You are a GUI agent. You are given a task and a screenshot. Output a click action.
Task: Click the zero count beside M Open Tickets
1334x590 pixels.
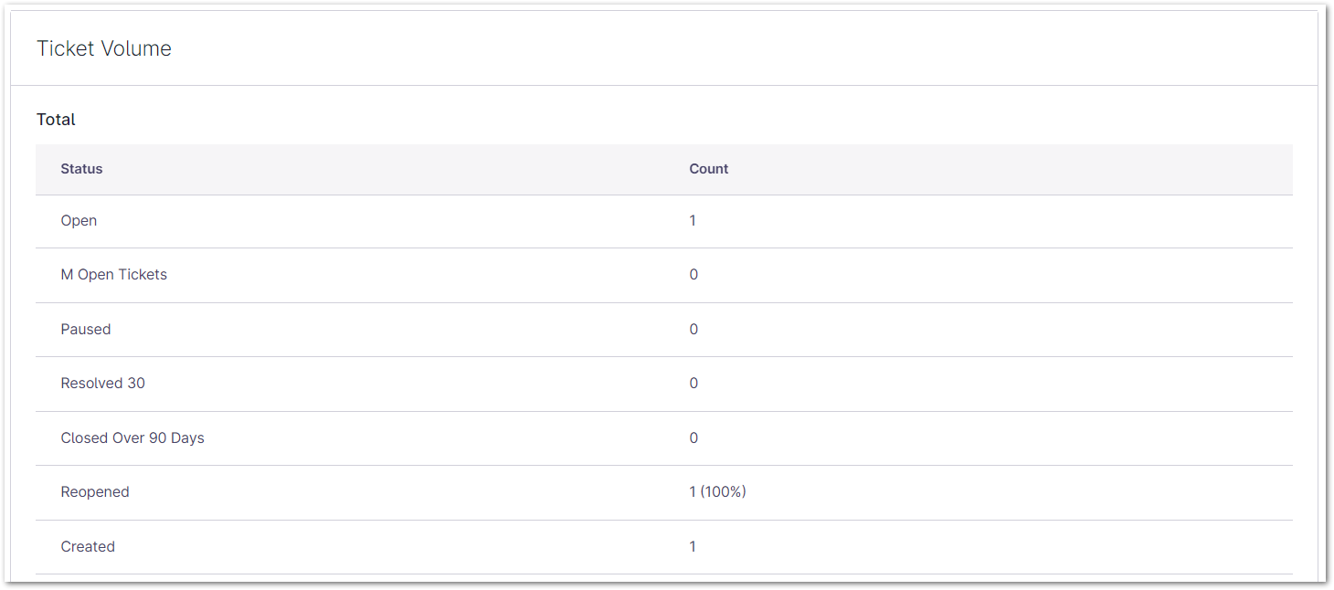[x=693, y=275]
